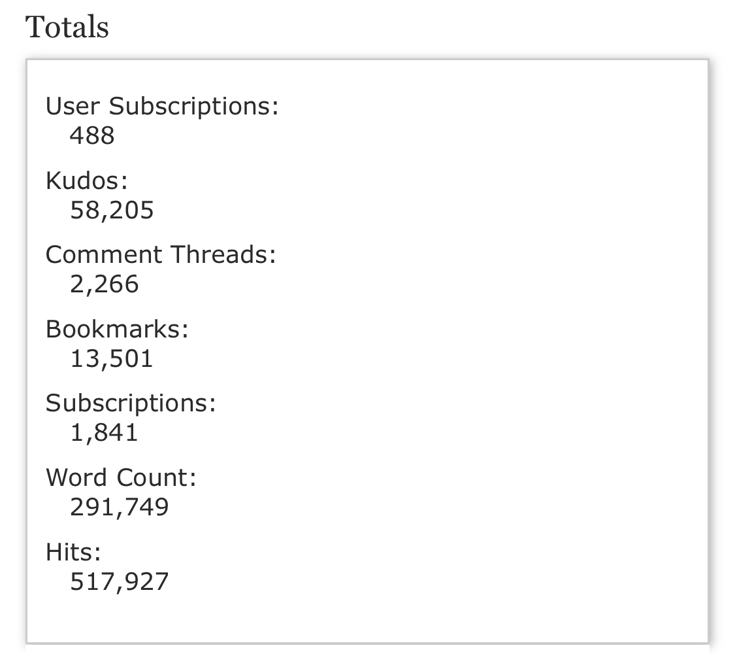
Task: Click the word "Threads" in Comment Threads
Action: (x=222, y=254)
